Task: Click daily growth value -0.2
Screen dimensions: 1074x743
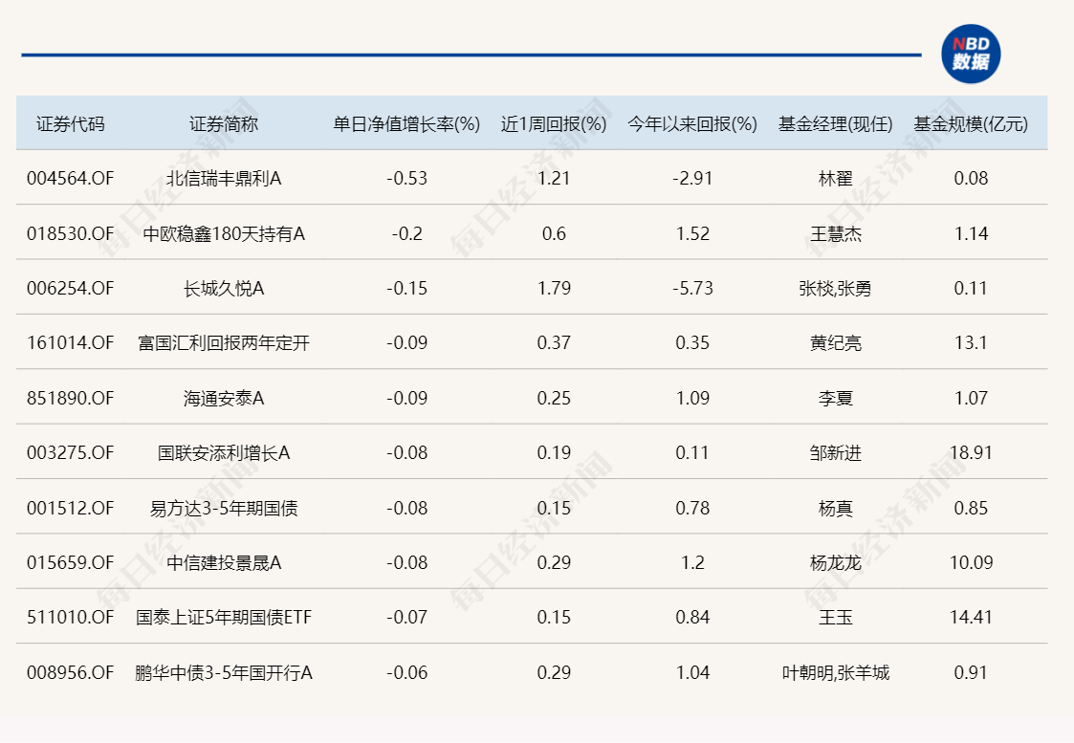Action: click(406, 233)
